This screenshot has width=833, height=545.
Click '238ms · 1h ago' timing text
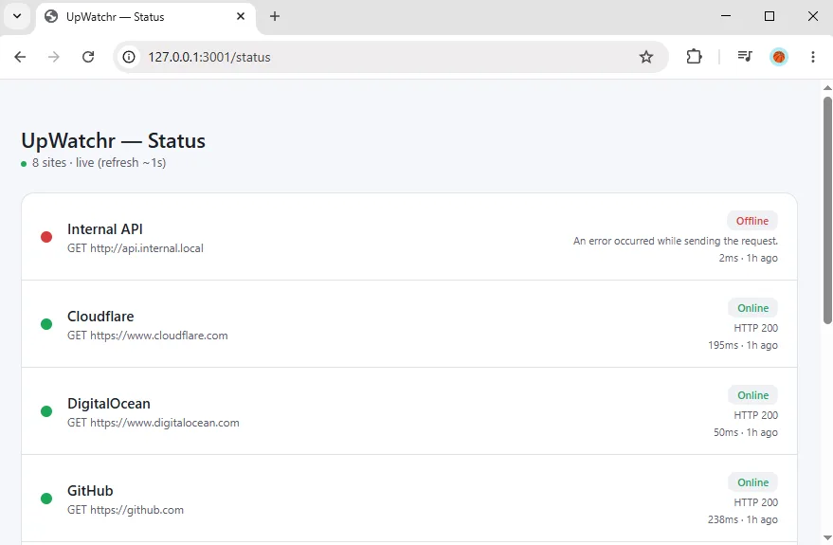pos(743,519)
